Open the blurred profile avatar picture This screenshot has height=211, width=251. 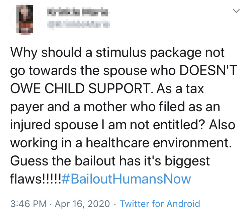click(x=25, y=19)
